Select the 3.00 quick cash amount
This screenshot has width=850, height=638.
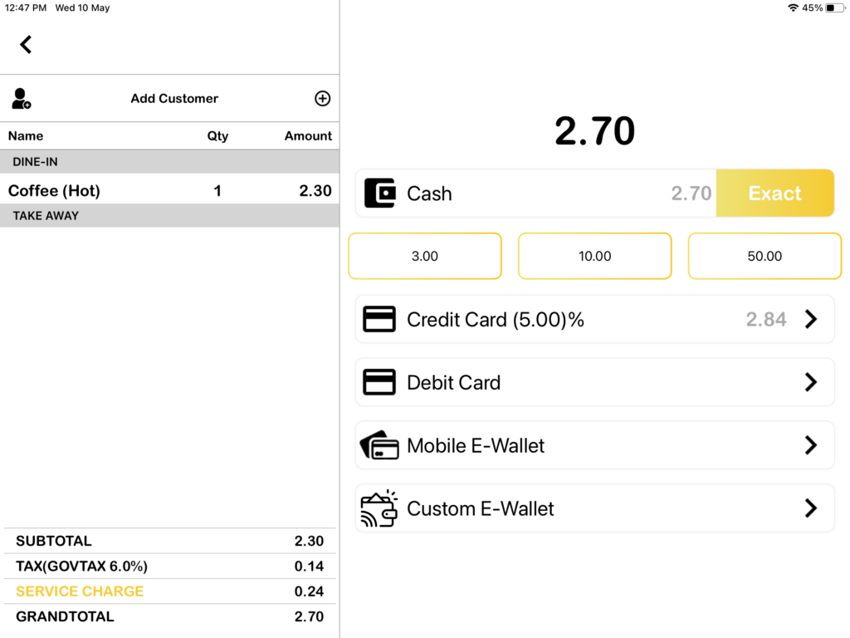(x=425, y=256)
